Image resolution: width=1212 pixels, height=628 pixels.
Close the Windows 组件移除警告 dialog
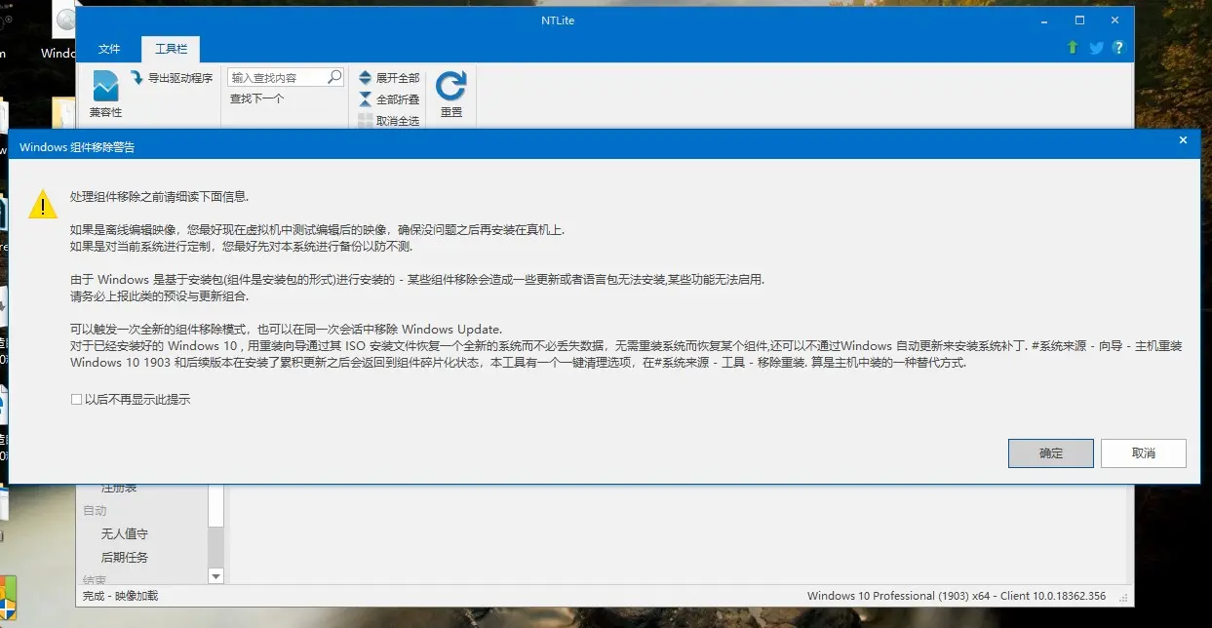point(1183,140)
